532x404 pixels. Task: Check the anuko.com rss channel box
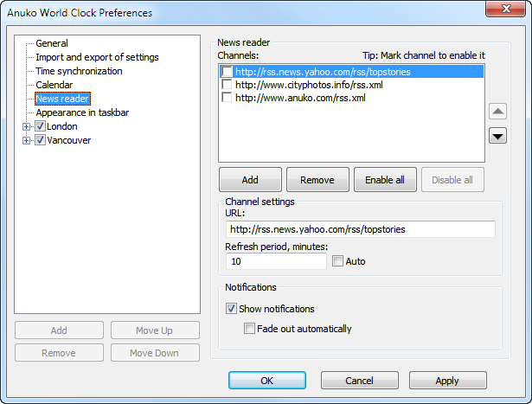point(227,98)
